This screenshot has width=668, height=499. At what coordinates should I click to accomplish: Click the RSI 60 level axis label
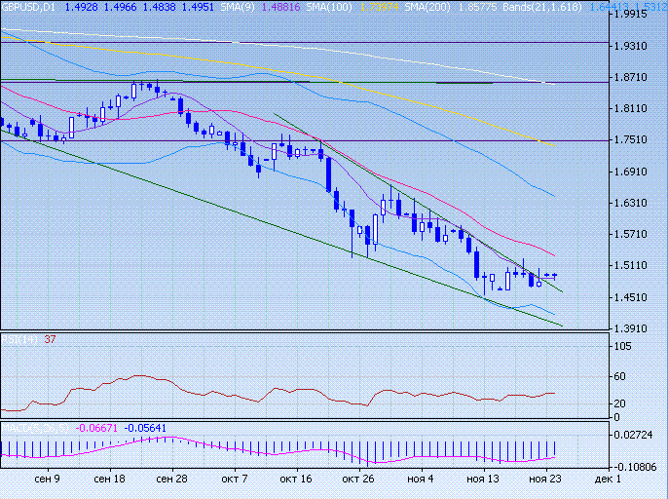point(621,376)
